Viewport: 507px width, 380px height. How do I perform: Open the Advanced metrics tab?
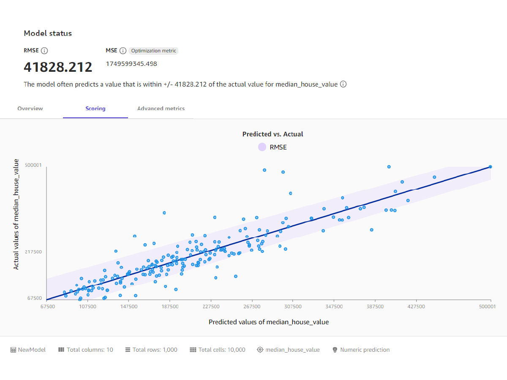click(161, 109)
